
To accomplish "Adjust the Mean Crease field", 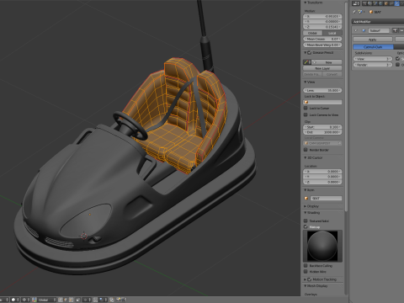I will pos(322,39).
